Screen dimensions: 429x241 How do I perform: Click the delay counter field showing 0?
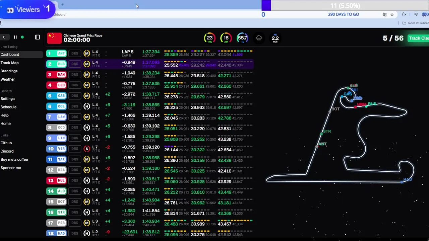(x=4, y=37)
